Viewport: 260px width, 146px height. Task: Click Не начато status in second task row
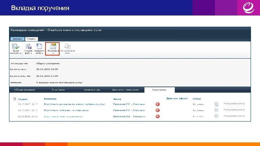tap(198, 110)
